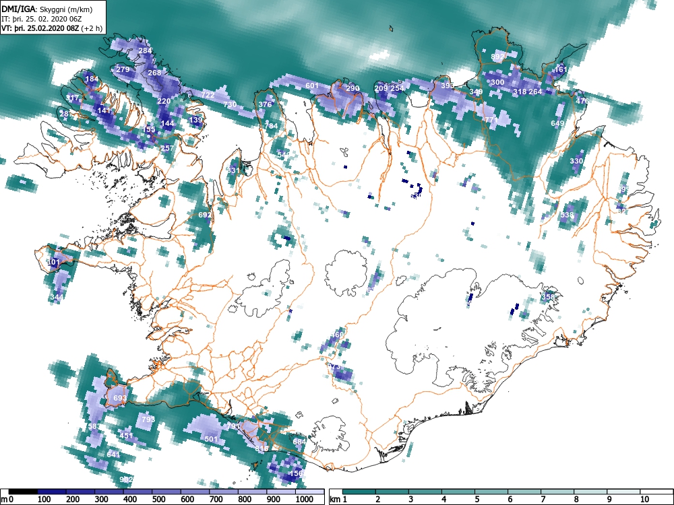
Task: Click the visibility value 101 on Snæfellsnes
Action: 54,263
